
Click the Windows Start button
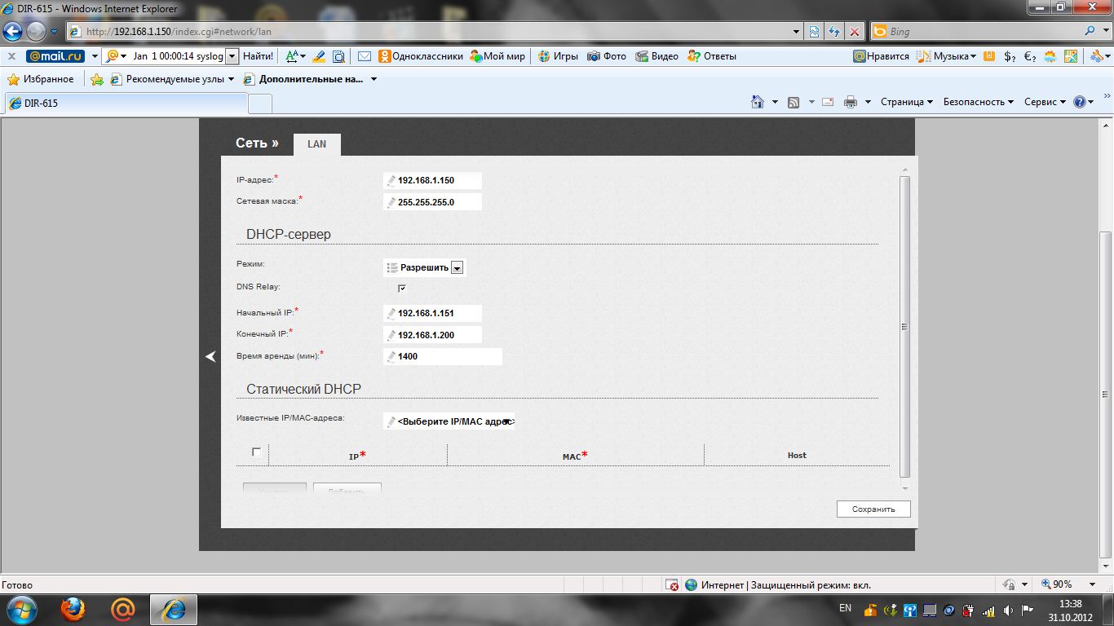click(20, 609)
